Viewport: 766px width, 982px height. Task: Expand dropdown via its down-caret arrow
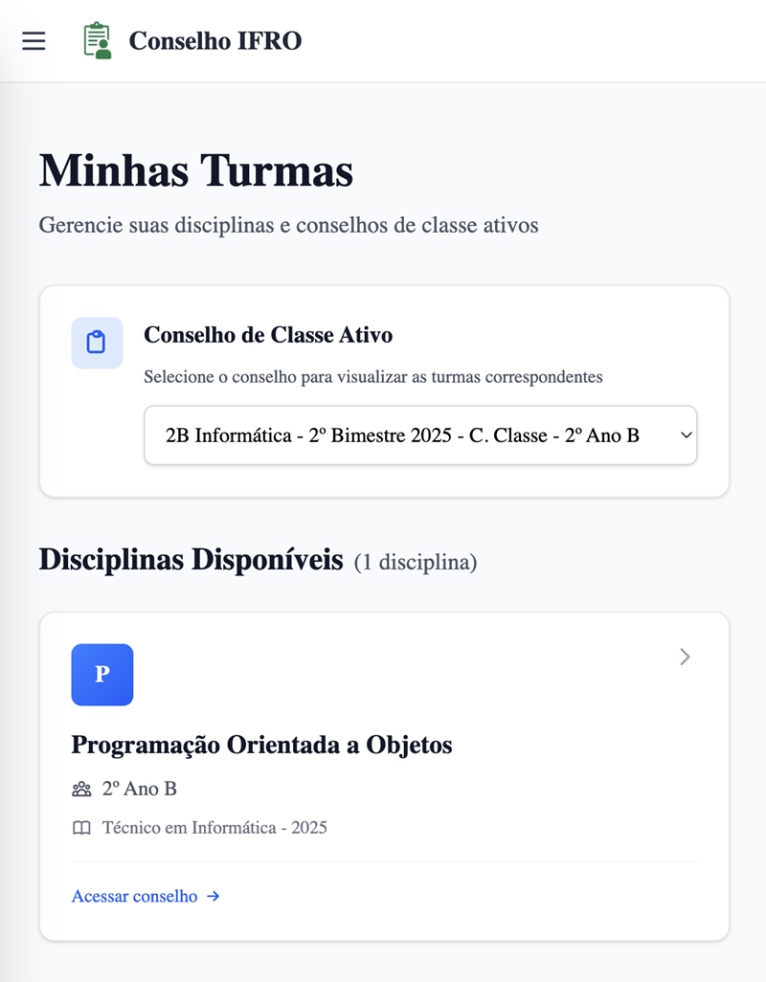tap(687, 435)
